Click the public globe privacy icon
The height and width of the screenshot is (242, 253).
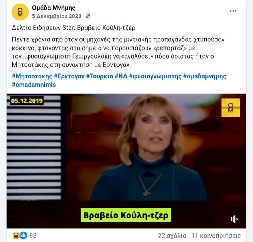(x=88, y=16)
